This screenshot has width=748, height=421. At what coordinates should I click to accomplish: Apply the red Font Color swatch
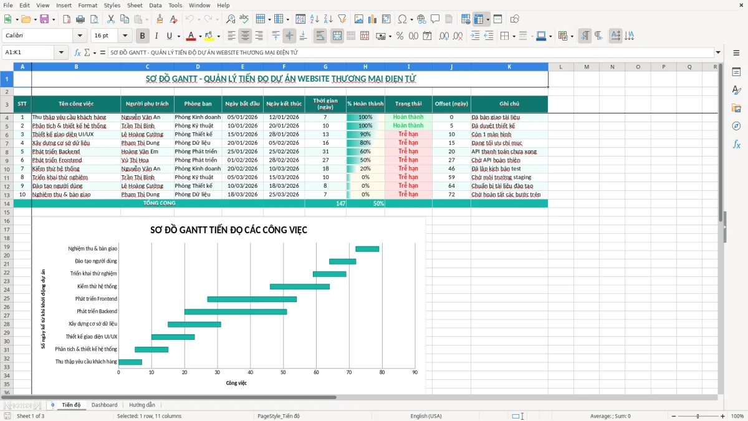191,36
